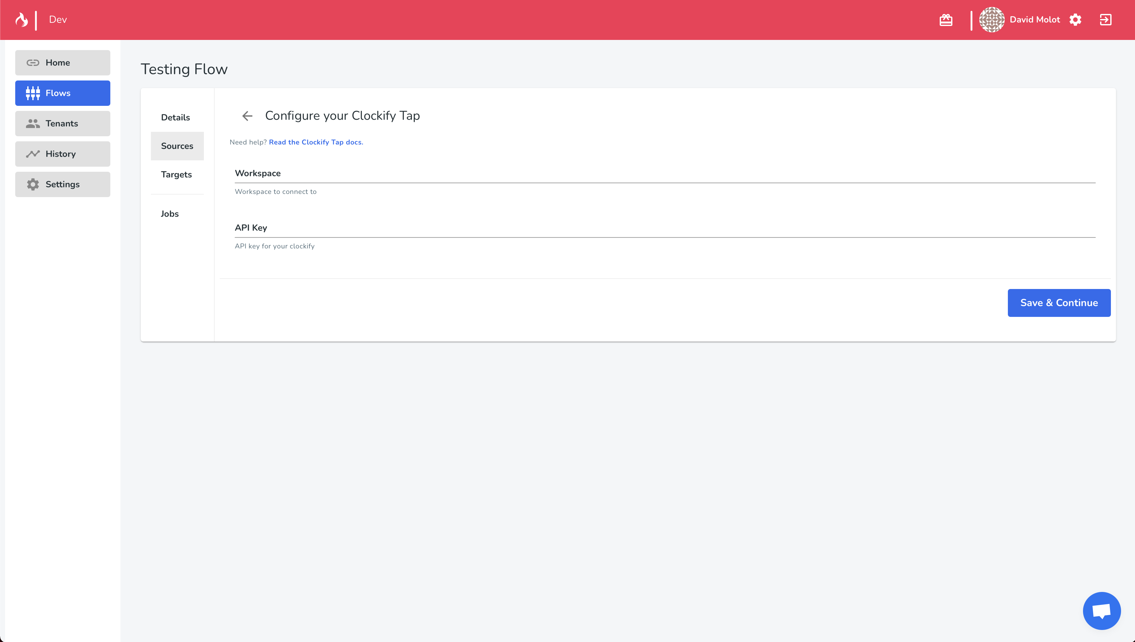The width and height of the screenshot is (1135, 642).
Task: Click the flame logo icon
Action: [21, 19]
